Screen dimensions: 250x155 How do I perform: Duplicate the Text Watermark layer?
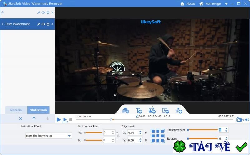(48, 24)
